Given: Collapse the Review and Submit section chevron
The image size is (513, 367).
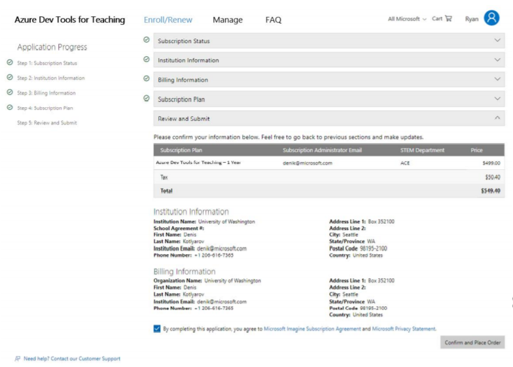Looking at the screenshot, I should click(497, 118).
